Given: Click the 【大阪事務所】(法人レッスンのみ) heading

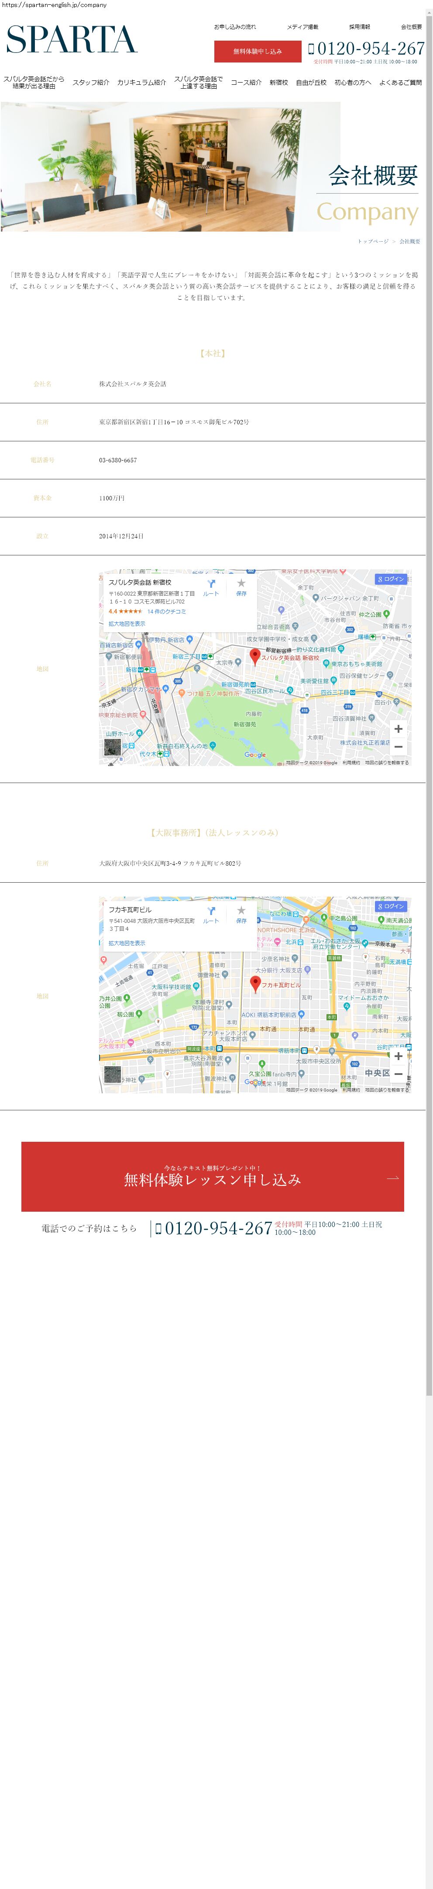Looking at the screenshot, I should [213, 833].
